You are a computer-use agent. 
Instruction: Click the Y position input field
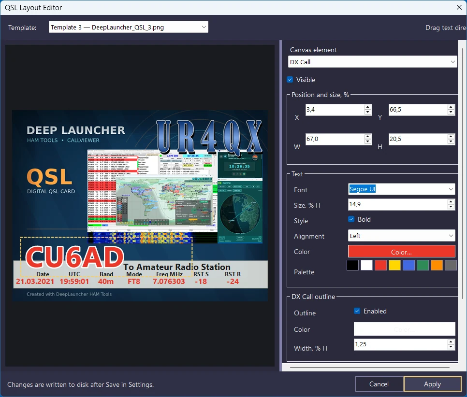[418, 110]
